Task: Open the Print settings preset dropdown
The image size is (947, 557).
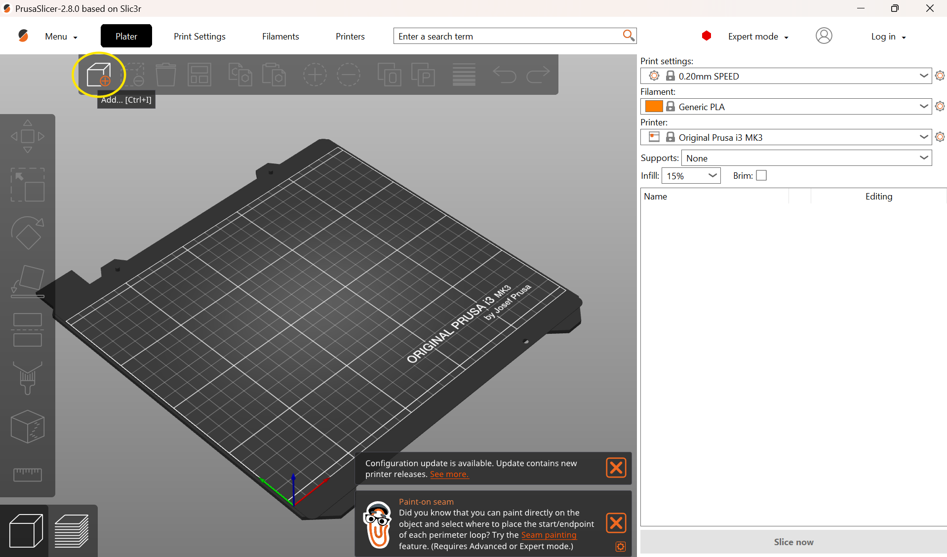Action: pyautogui.click(x=786, y=76)
